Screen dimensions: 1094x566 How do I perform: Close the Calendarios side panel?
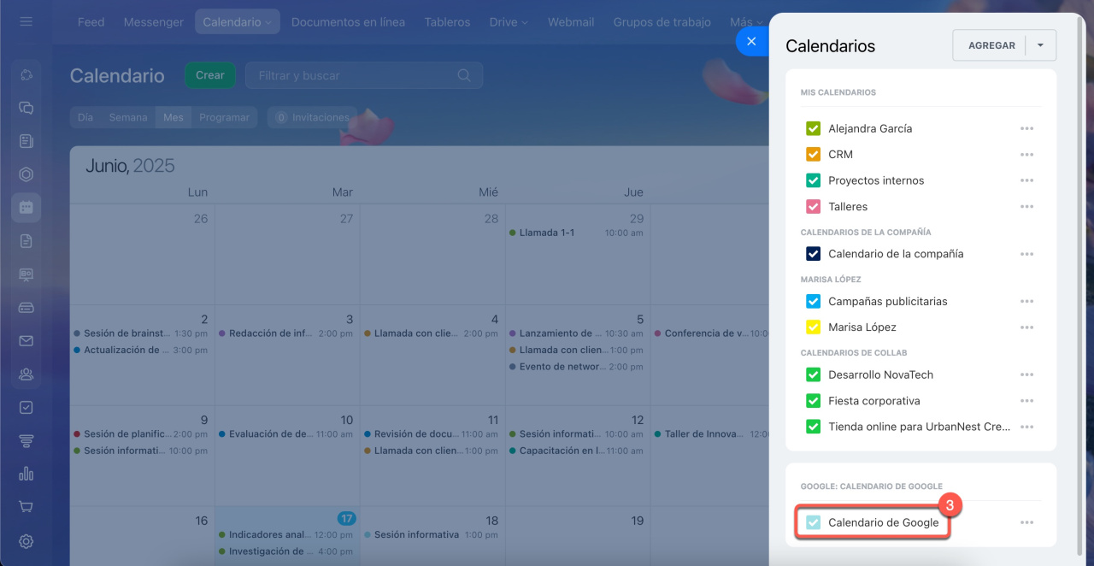click(x=751, y=41)
